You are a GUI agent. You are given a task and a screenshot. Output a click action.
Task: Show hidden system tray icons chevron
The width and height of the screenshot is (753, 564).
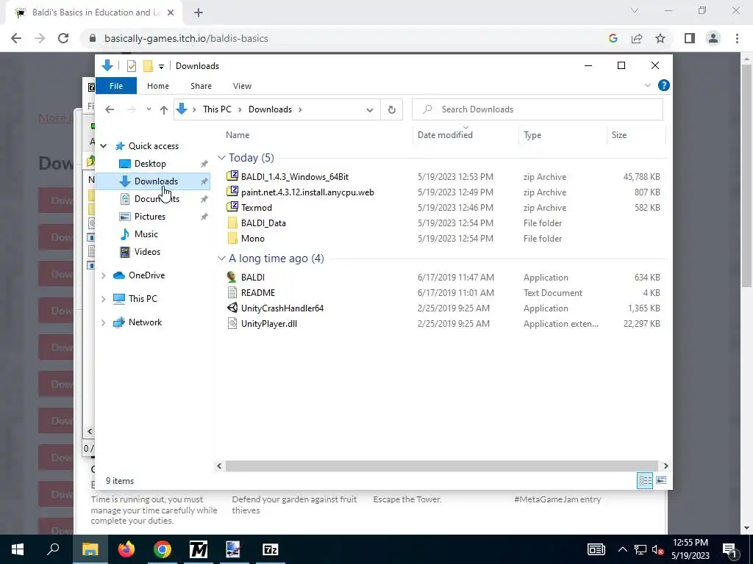pos(622,549)
